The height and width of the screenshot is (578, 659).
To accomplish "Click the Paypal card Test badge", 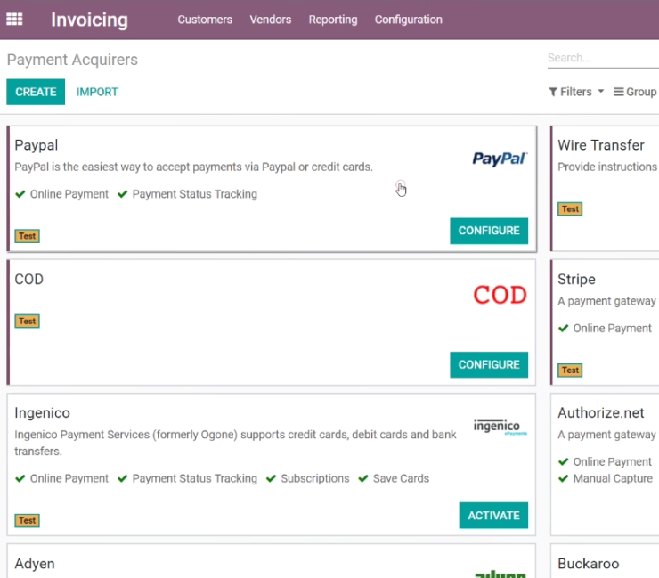I will pos(28,236).
